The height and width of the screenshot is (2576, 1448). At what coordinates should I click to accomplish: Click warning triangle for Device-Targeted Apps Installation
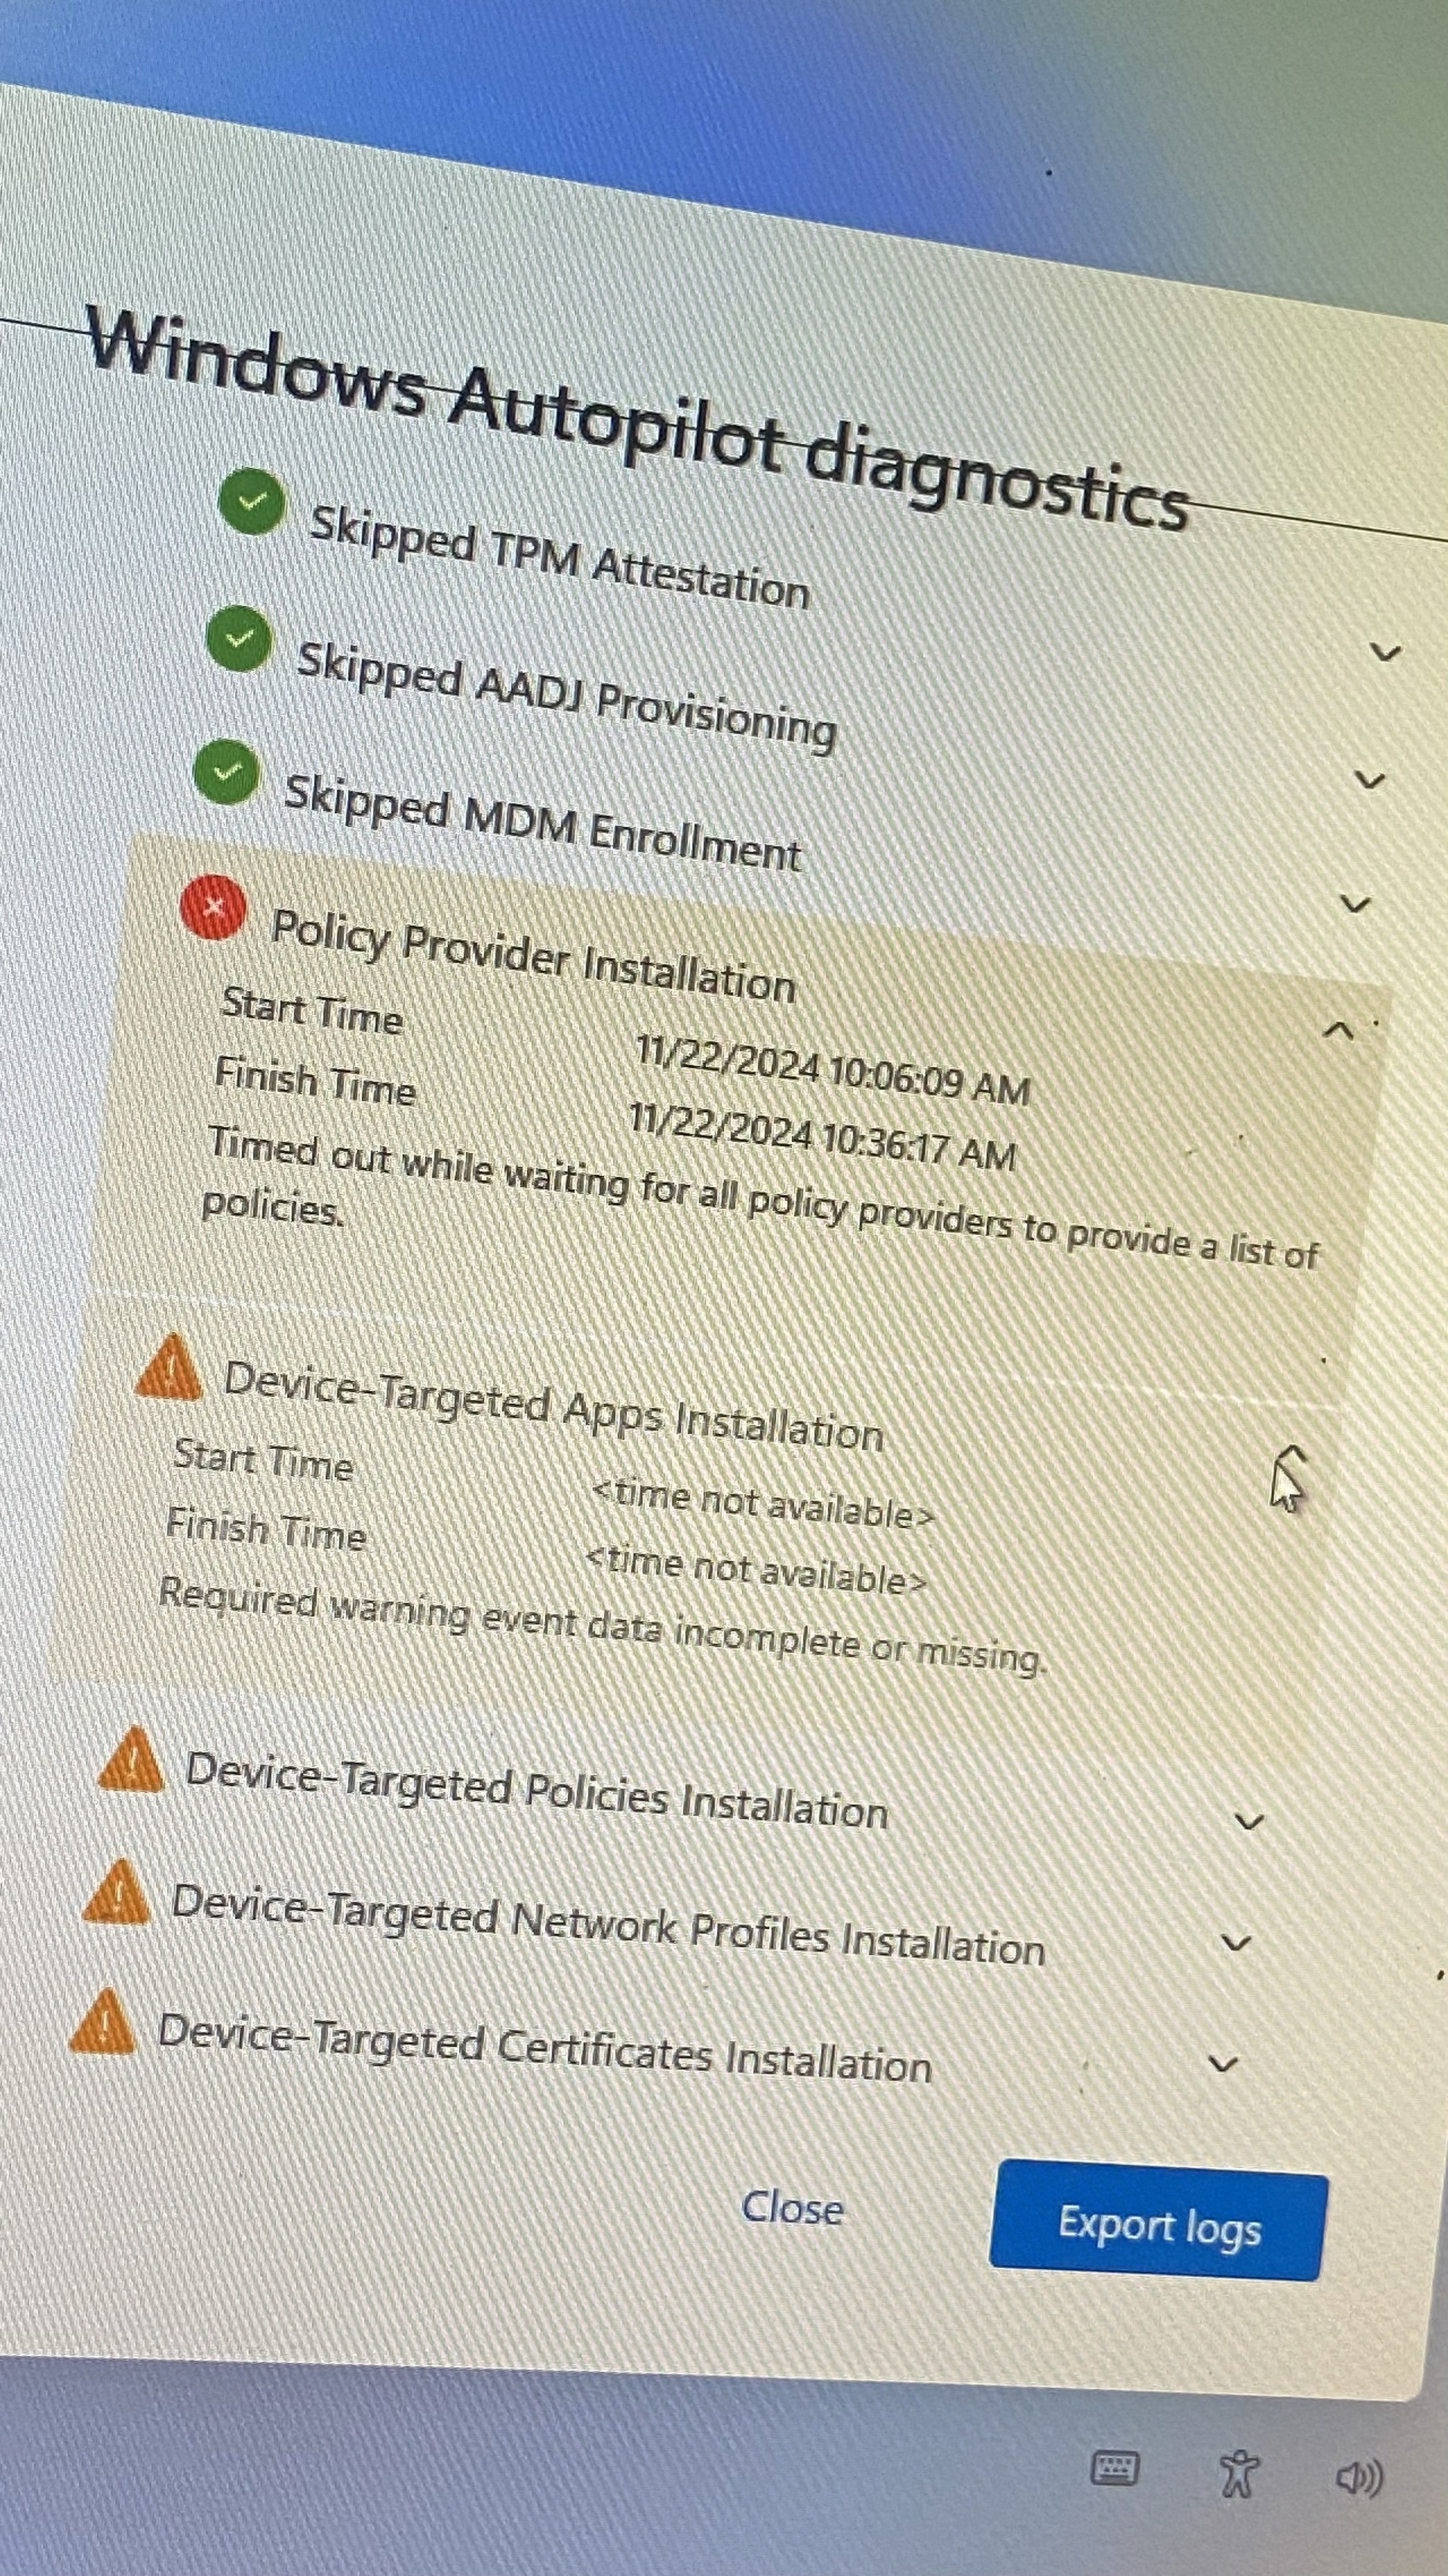169,1367
